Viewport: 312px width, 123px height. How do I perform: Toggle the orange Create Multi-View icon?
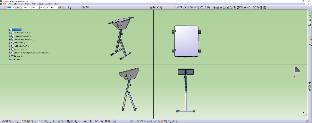pyautogui.click(x=162, y=121)
